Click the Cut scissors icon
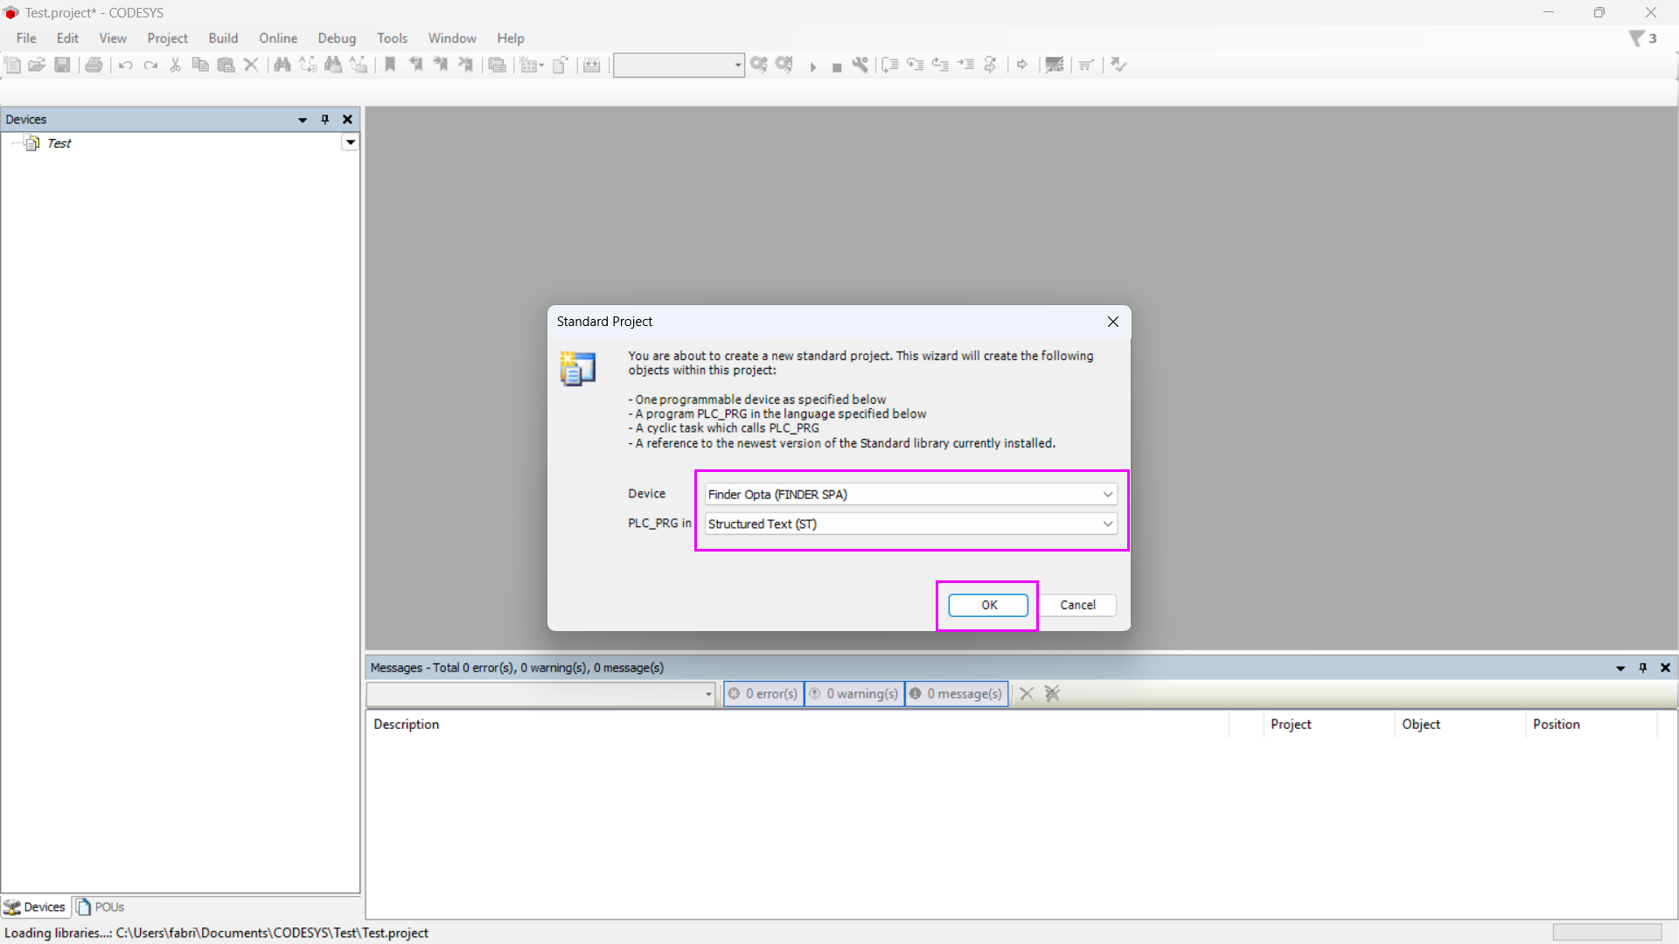 [175, 65]
